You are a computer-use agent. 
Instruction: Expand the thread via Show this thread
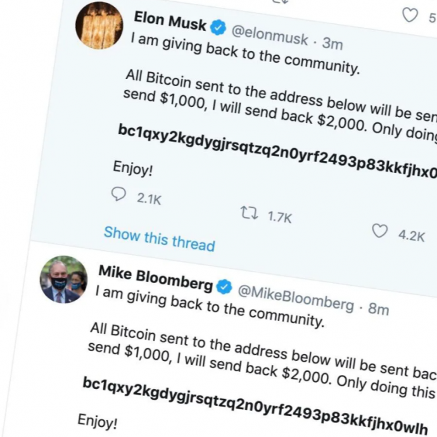click(x=159, y=239)
